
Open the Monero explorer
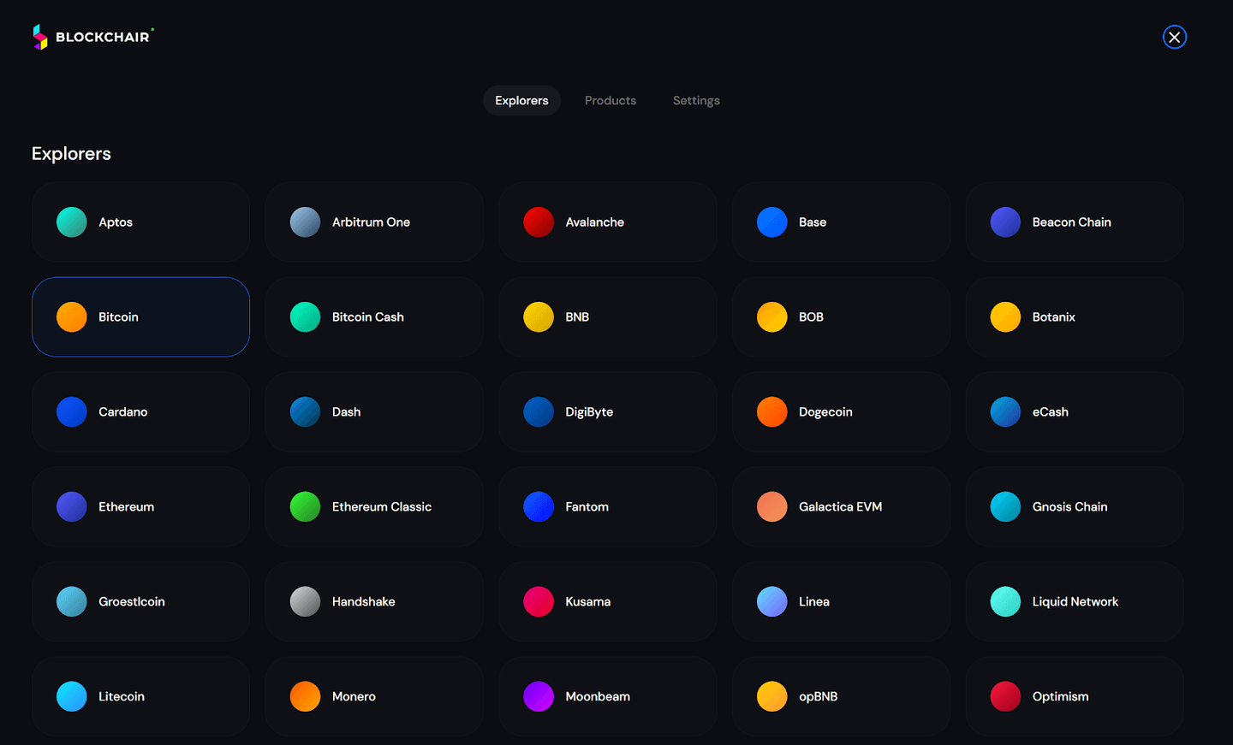coord(374,696)
